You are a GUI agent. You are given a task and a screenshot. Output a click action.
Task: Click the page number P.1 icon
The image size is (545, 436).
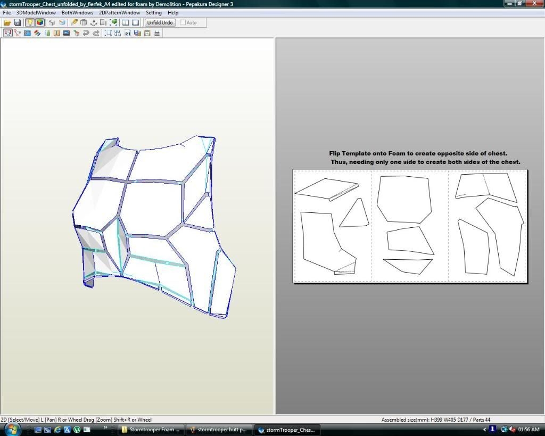(128, 33)
